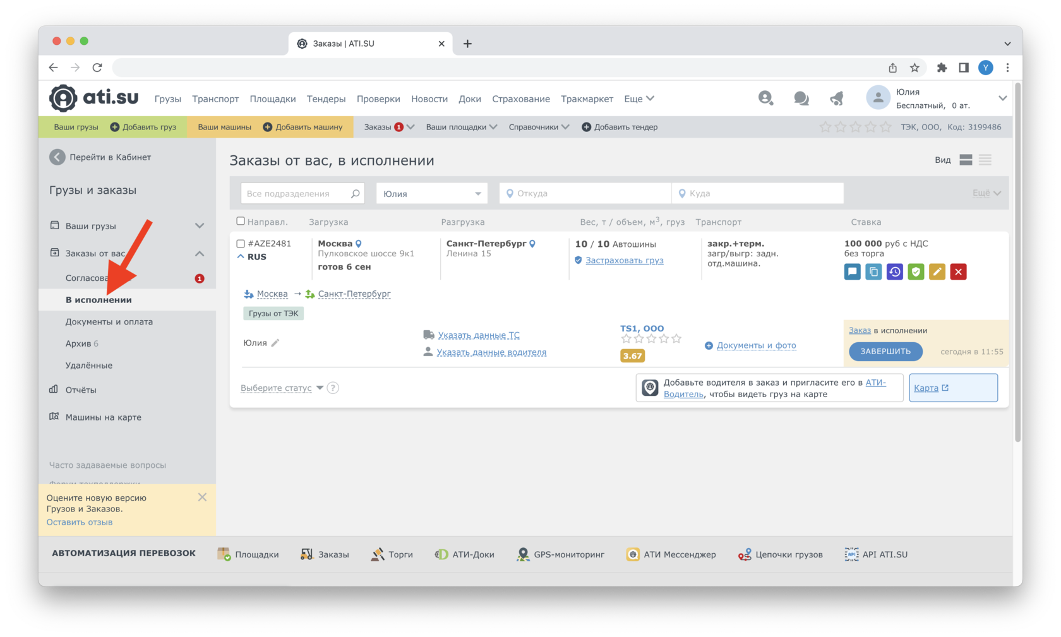Open chat icon for order AZE2481

(852, 272)
